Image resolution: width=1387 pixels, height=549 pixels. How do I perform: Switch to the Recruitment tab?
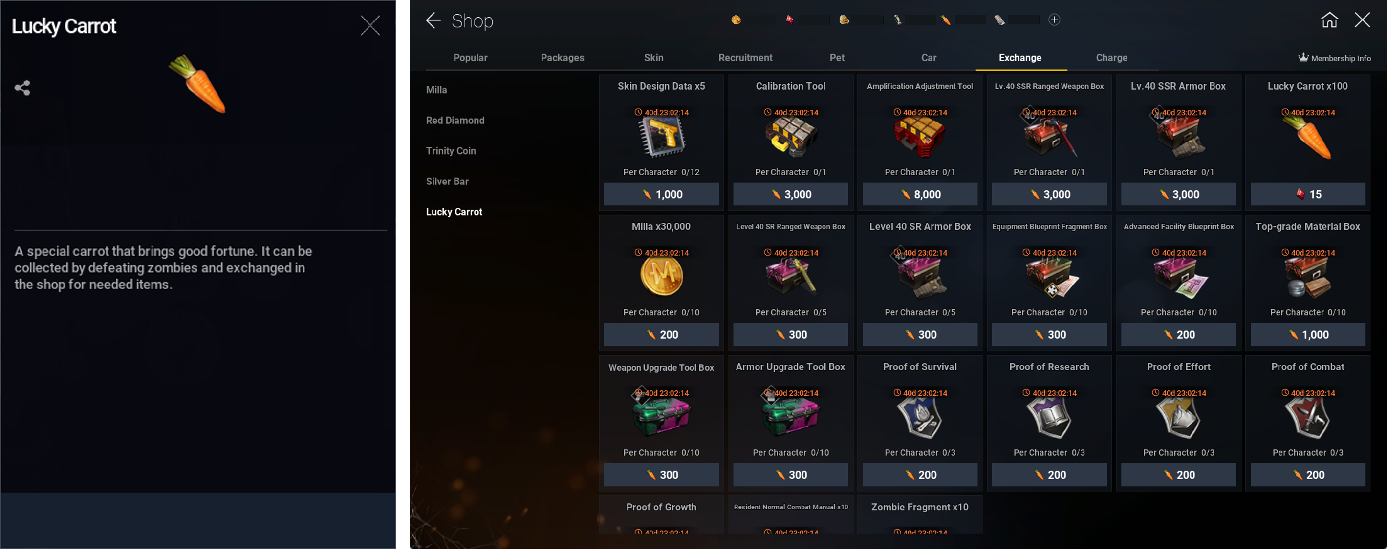point(745,58)
